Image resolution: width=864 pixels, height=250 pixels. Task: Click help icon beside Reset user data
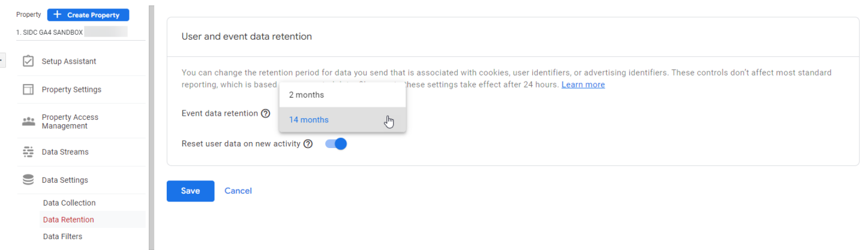point(308,144)
